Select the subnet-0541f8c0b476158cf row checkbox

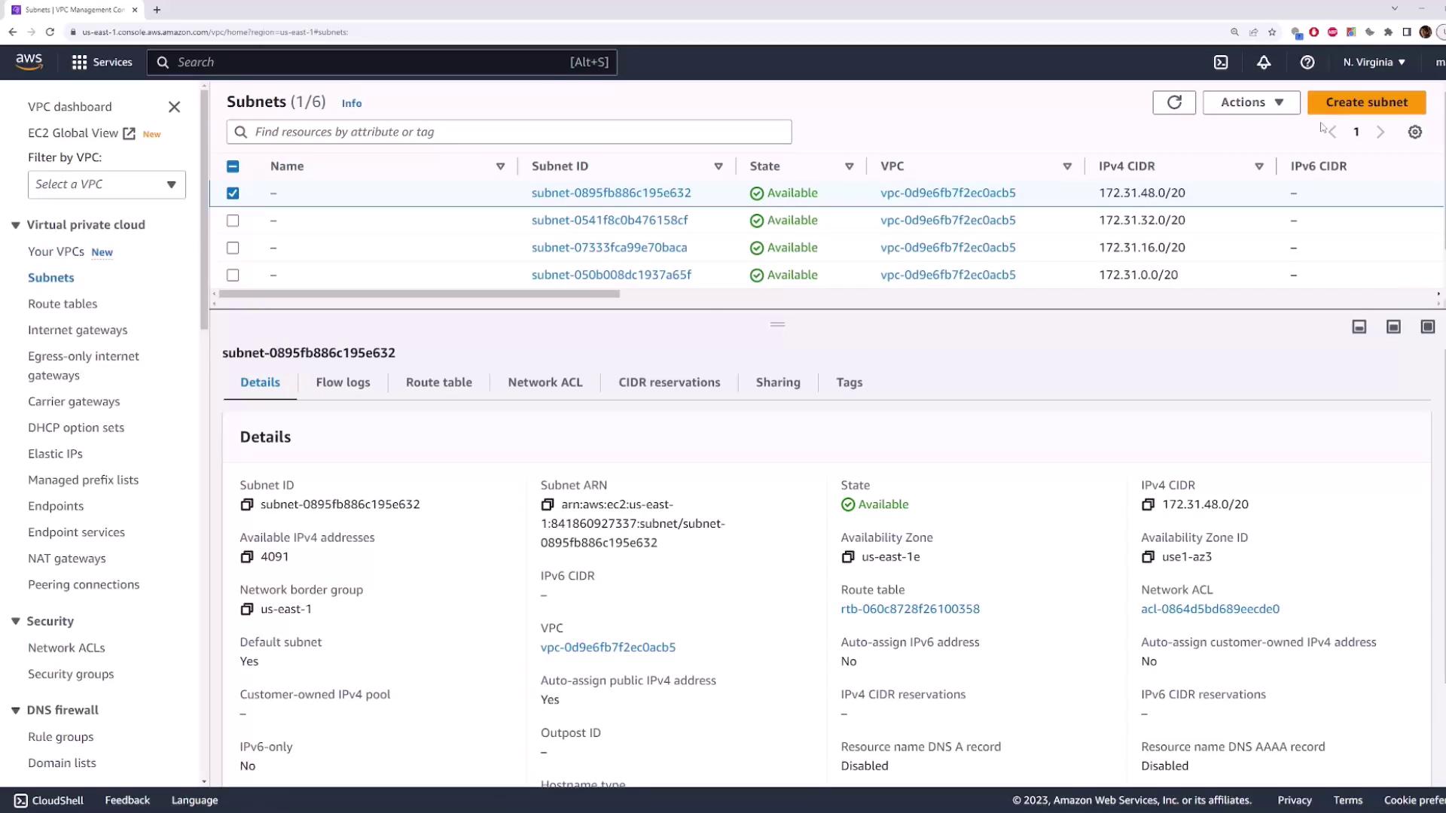click(x=233, y=221)
